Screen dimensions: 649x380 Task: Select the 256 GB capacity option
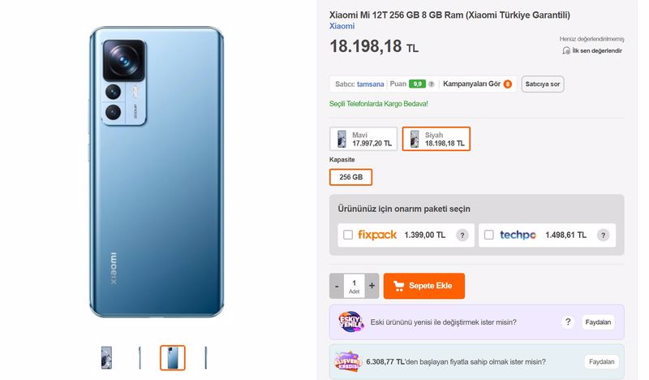click(x=350, y=177)
